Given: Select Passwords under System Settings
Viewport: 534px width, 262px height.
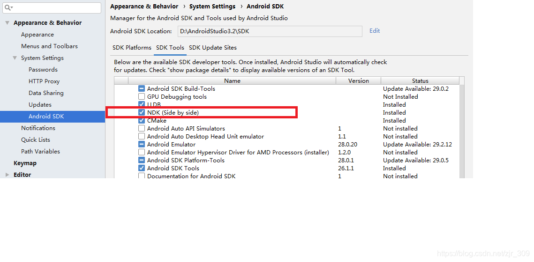Looking at the screenshot, I should coord(43,70).
